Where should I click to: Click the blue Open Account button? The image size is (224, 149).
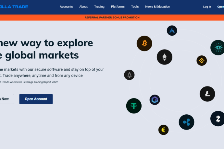pos(36,99)
